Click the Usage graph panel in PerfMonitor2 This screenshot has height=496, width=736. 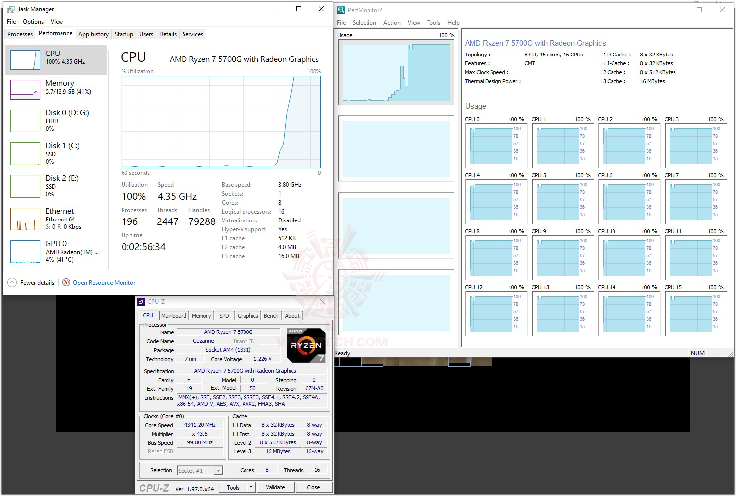point(396,72)
